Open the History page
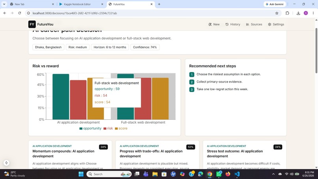 [233, 24]
